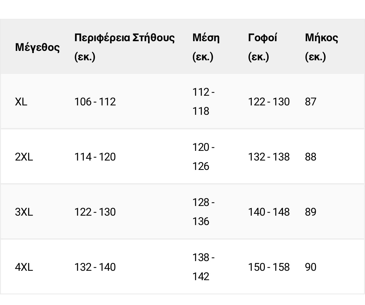
Task: Click chest value 132 - 140
Action: point(95,267)
